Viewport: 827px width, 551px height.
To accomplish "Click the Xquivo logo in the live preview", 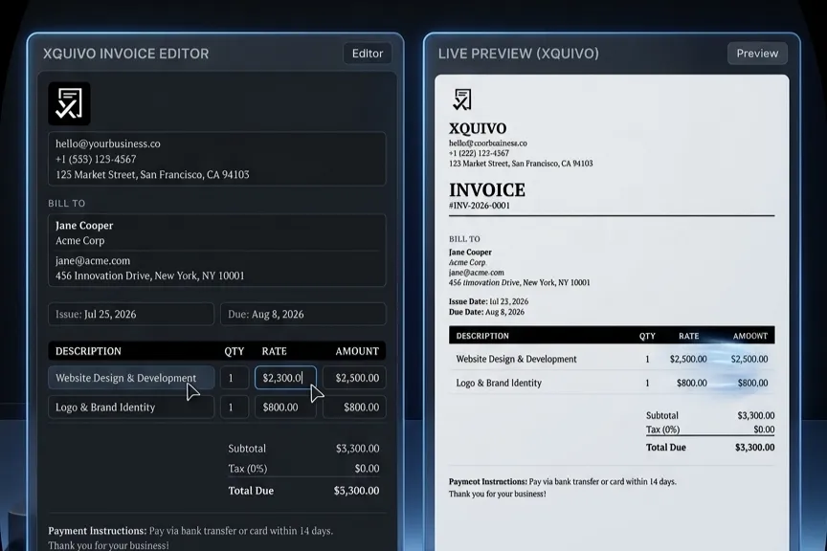I will [462, 99].
